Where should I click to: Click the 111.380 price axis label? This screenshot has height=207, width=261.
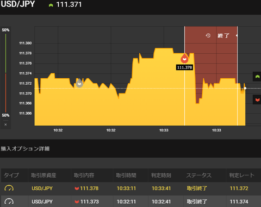(26, 43)
